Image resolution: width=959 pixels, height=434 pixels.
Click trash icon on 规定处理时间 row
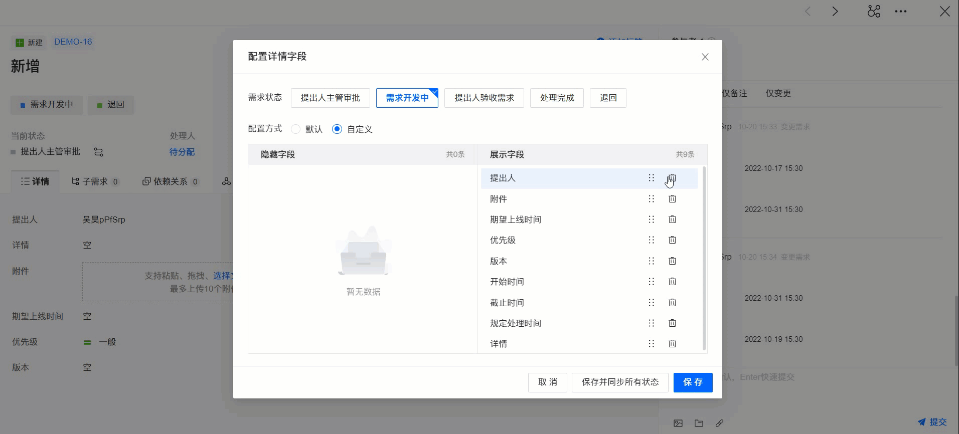[x=672, y=323]
